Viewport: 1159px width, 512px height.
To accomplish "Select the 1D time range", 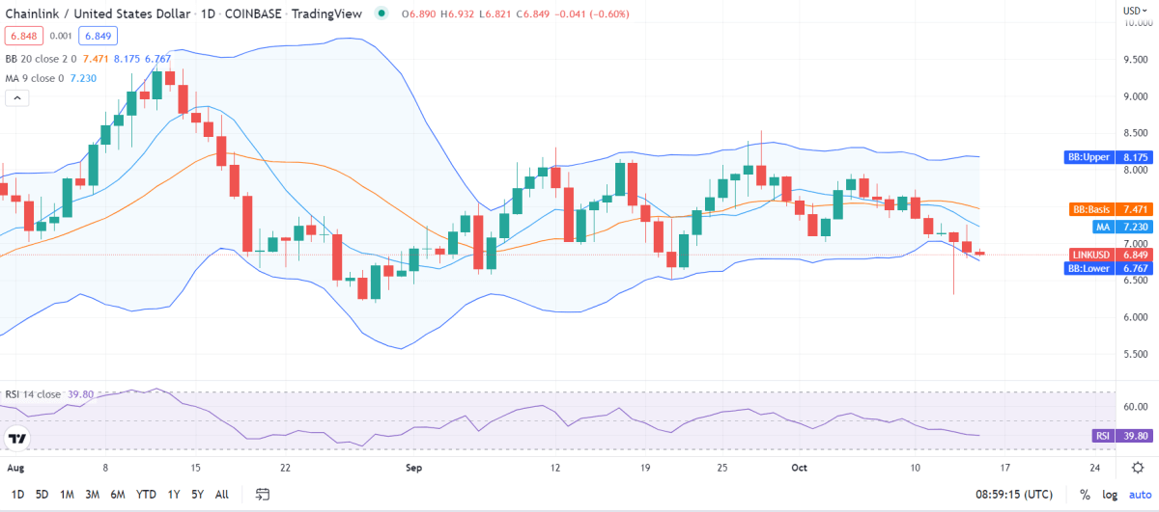I will pyautogui.click(x=17, y=494).
